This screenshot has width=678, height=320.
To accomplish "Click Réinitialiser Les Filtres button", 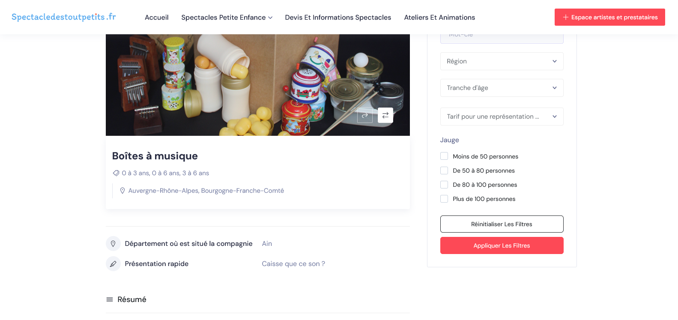I will click(x=502, y=224).
